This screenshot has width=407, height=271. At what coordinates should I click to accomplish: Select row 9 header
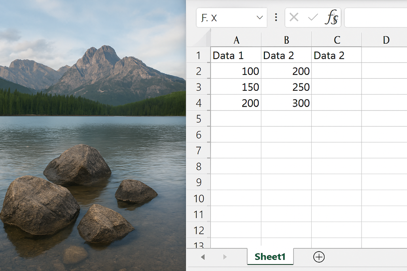(x=198, y=183)
